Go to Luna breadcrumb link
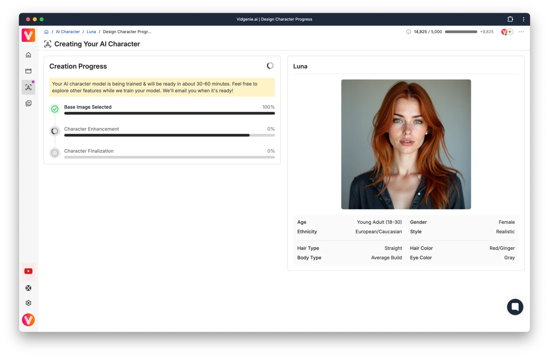 tap(91, 32)
